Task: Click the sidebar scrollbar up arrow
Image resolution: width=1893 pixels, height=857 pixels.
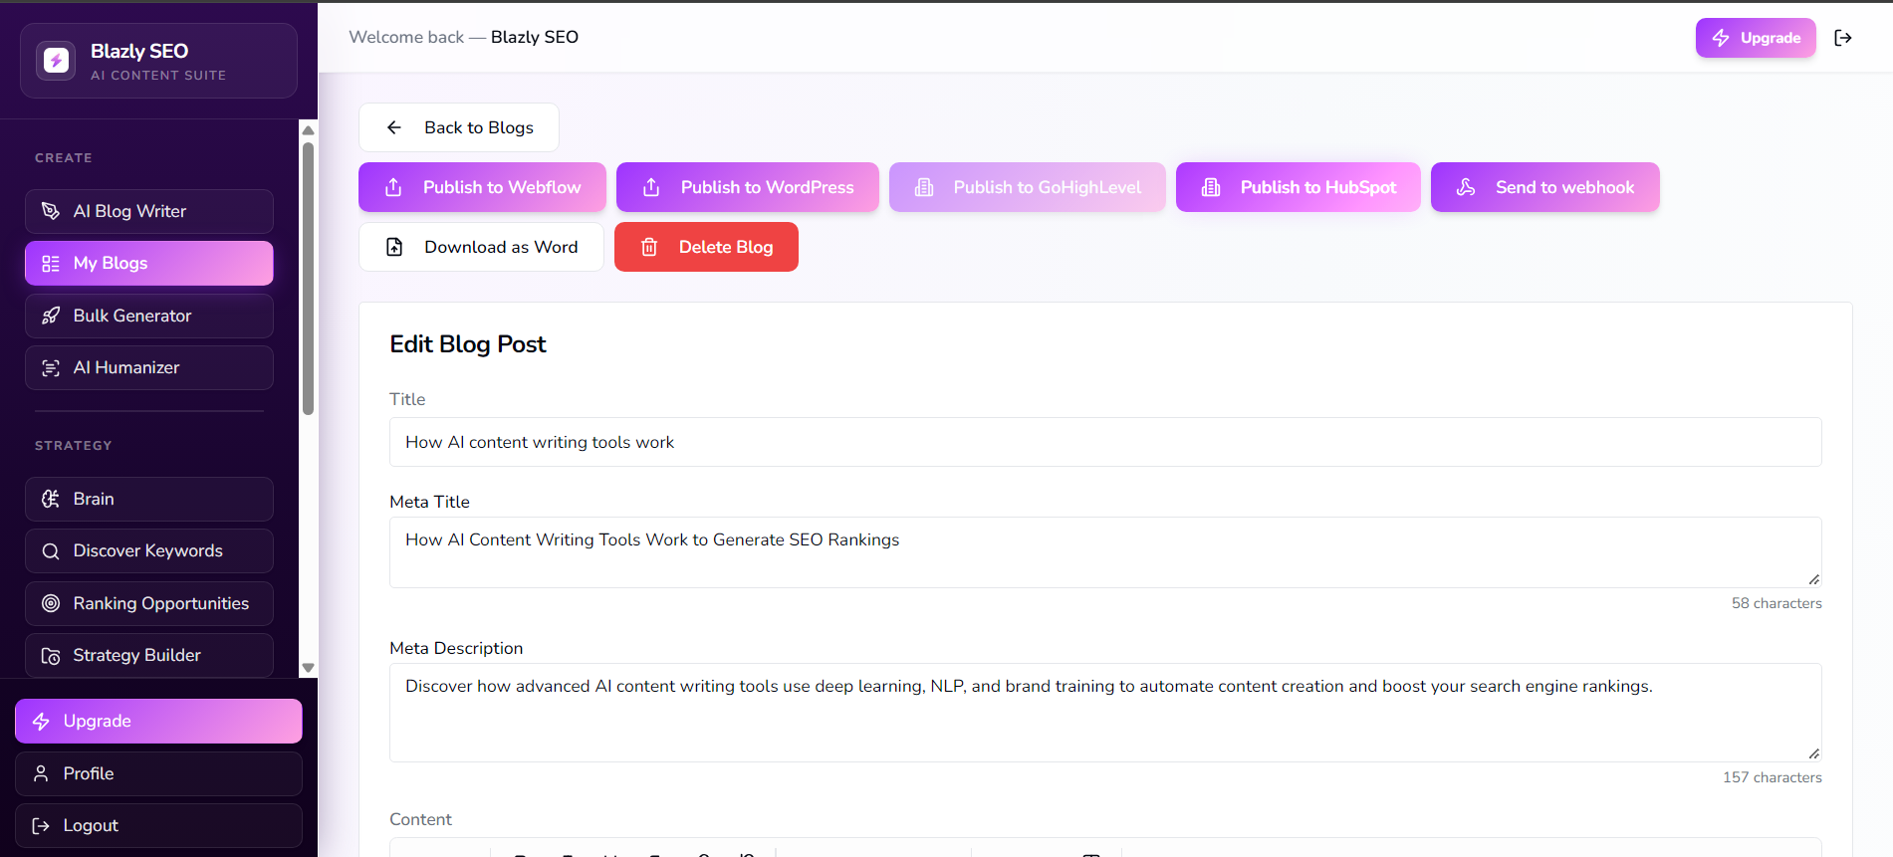Action: pyautogui.click(x=309, y=130)
